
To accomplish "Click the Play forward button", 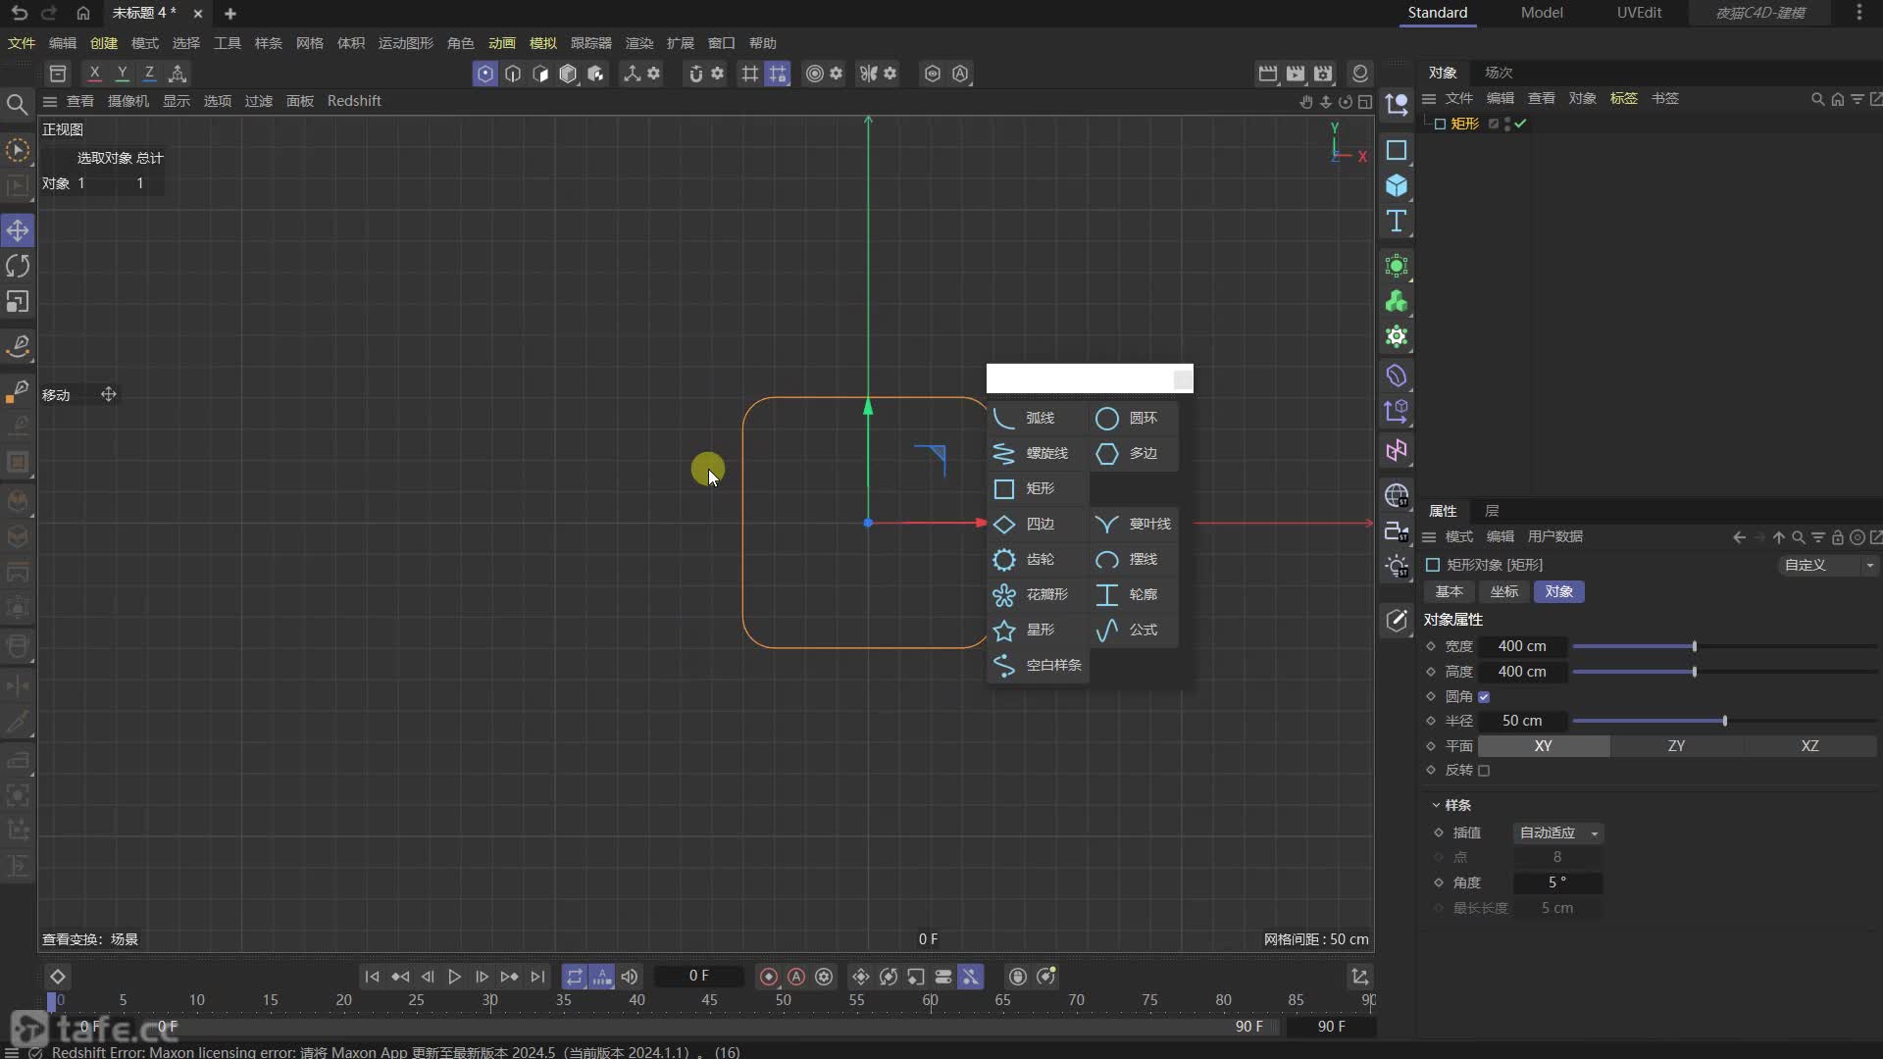I will [x=454, y=977].
